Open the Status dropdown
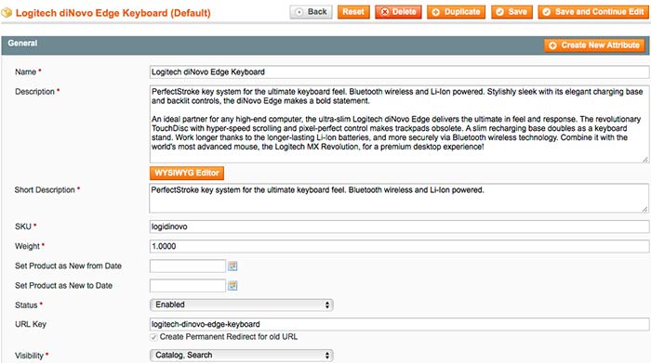The image size is (651, 363). pyautogui.click(x=241, y=305)
